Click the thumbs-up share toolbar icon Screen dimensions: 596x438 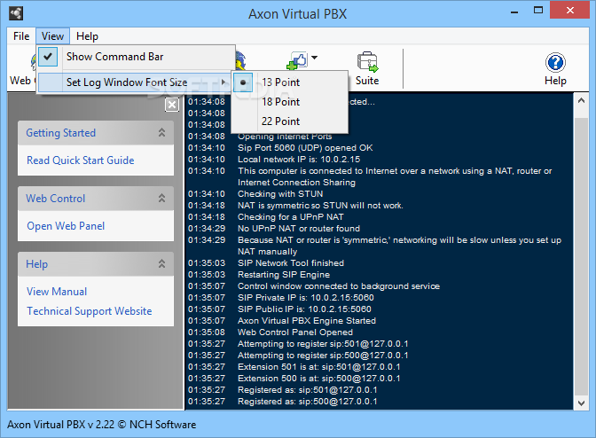point(297,61)
